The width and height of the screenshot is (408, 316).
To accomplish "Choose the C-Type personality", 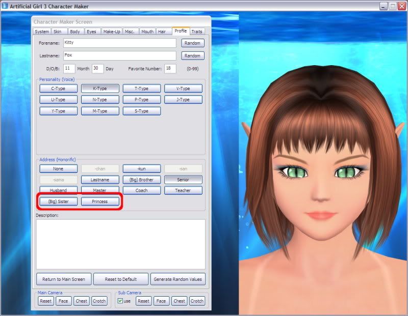I will (58, 89).
